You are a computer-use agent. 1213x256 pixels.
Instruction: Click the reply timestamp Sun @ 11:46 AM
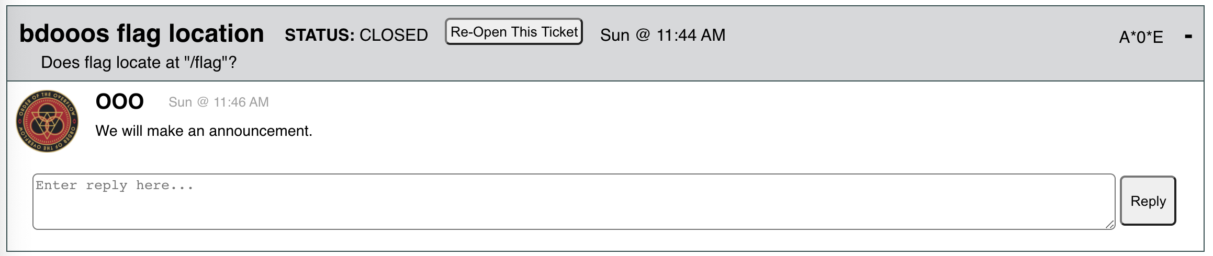coord(219,102)
